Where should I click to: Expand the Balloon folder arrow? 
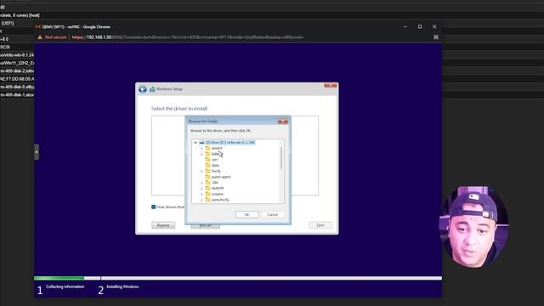[201, 154]
